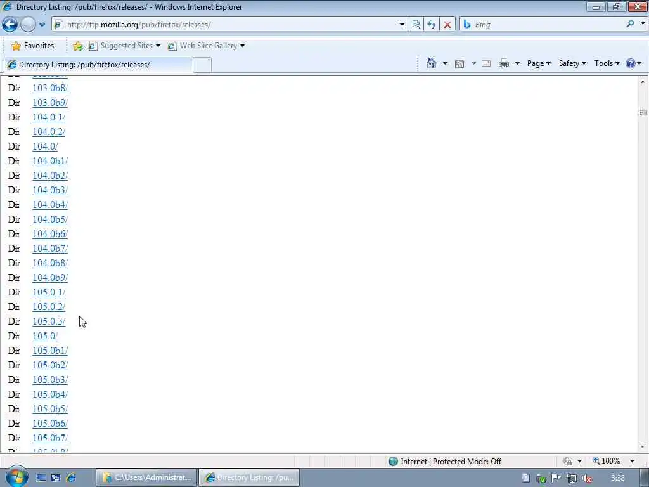Open a new blank tab
Image resolution: width=649 pixels, height=487 pixels.
(x=202, y=65)
